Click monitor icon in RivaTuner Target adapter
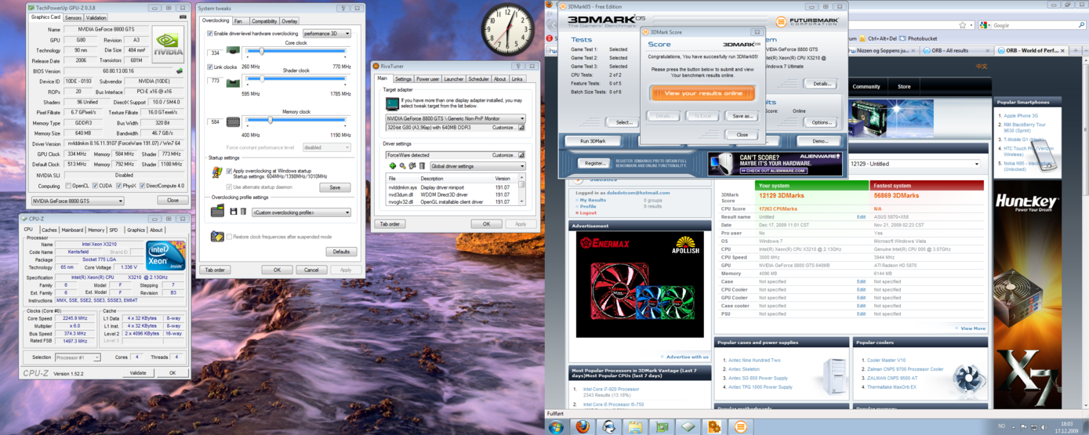Image resolution: width=1089 pixels, height=435 pixels. [393, 103]
